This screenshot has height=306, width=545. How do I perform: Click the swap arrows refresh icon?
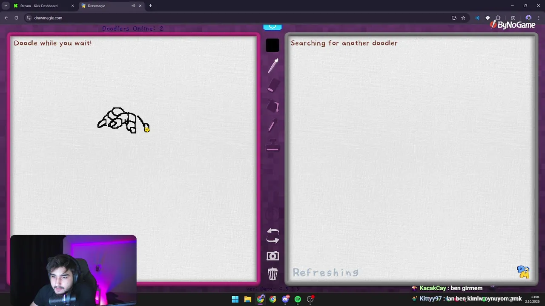[x=273, y=236]
